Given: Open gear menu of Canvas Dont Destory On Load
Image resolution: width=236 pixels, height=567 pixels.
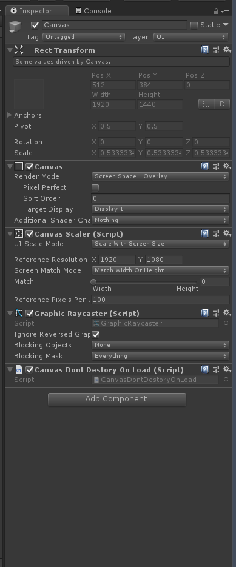Looking at the screenshot, I should click(227, 369).
